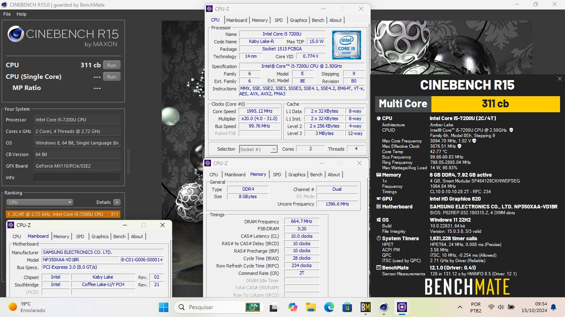Select CPU tab in CPU-Z Mainboard window

(x=17, y=237)
